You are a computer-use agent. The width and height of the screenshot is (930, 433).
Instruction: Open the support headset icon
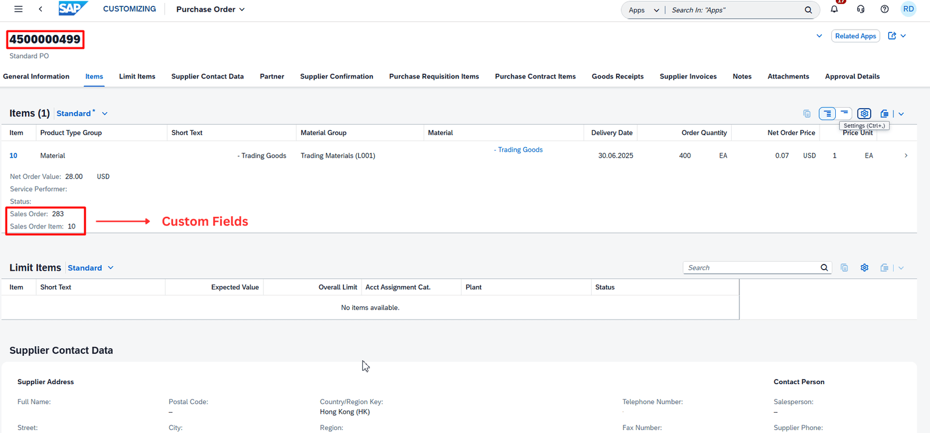click(861, 9)
